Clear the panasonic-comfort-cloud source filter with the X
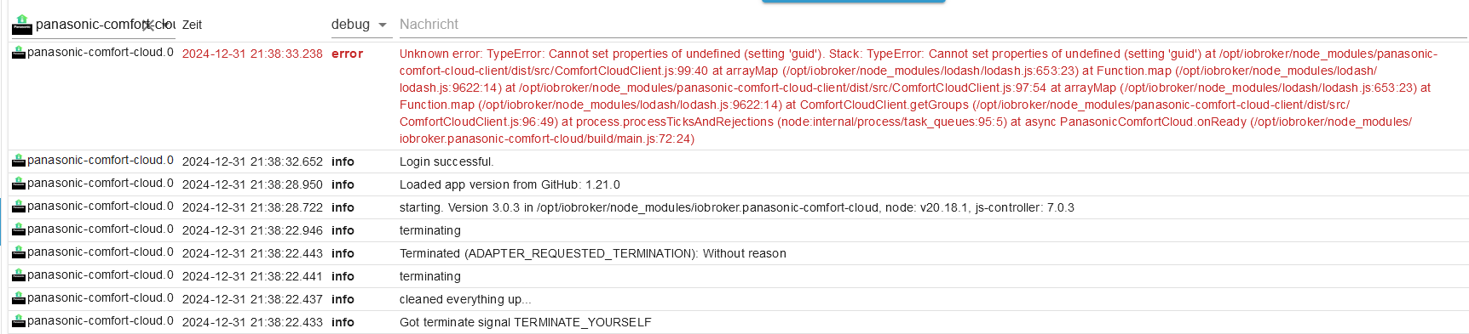The height and width of the screenshot is (334, 1469). coord(149,25)
